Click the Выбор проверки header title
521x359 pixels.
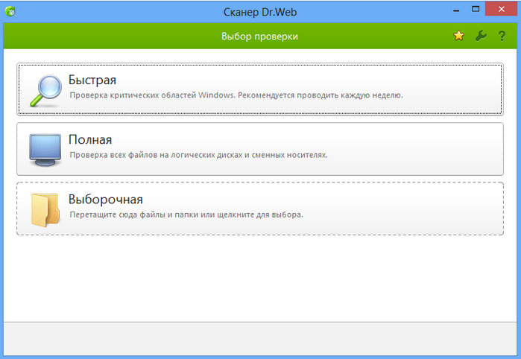259,36
